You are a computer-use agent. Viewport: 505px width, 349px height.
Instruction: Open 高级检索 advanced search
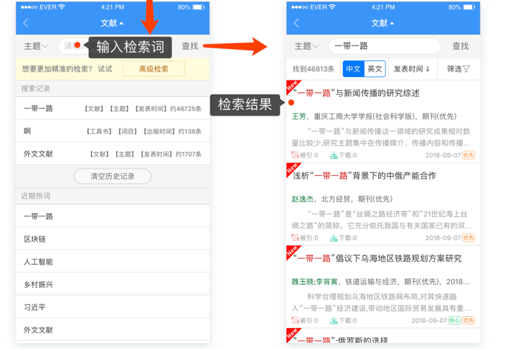[154, 69]
